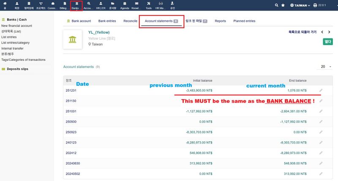The height and width of the screenshot is (181, 338).
Task: Switch to the Account statements tab
Action: point(161,21)
